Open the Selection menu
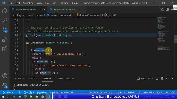 pos(28,3)
